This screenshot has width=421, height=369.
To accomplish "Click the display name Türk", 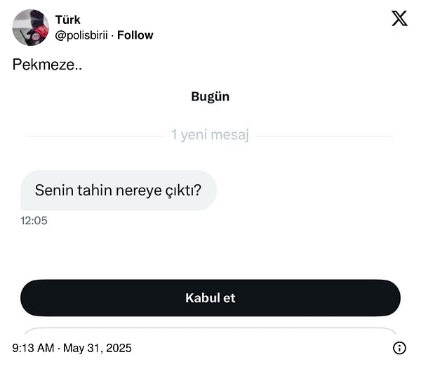I will coord(67,20).
